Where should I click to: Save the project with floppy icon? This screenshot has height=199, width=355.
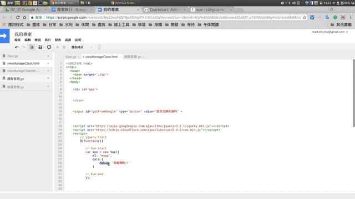pyautogui.click(x=40, y=47)
